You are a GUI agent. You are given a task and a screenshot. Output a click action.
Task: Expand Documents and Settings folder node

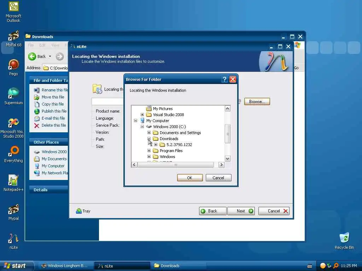click(149, 133)
